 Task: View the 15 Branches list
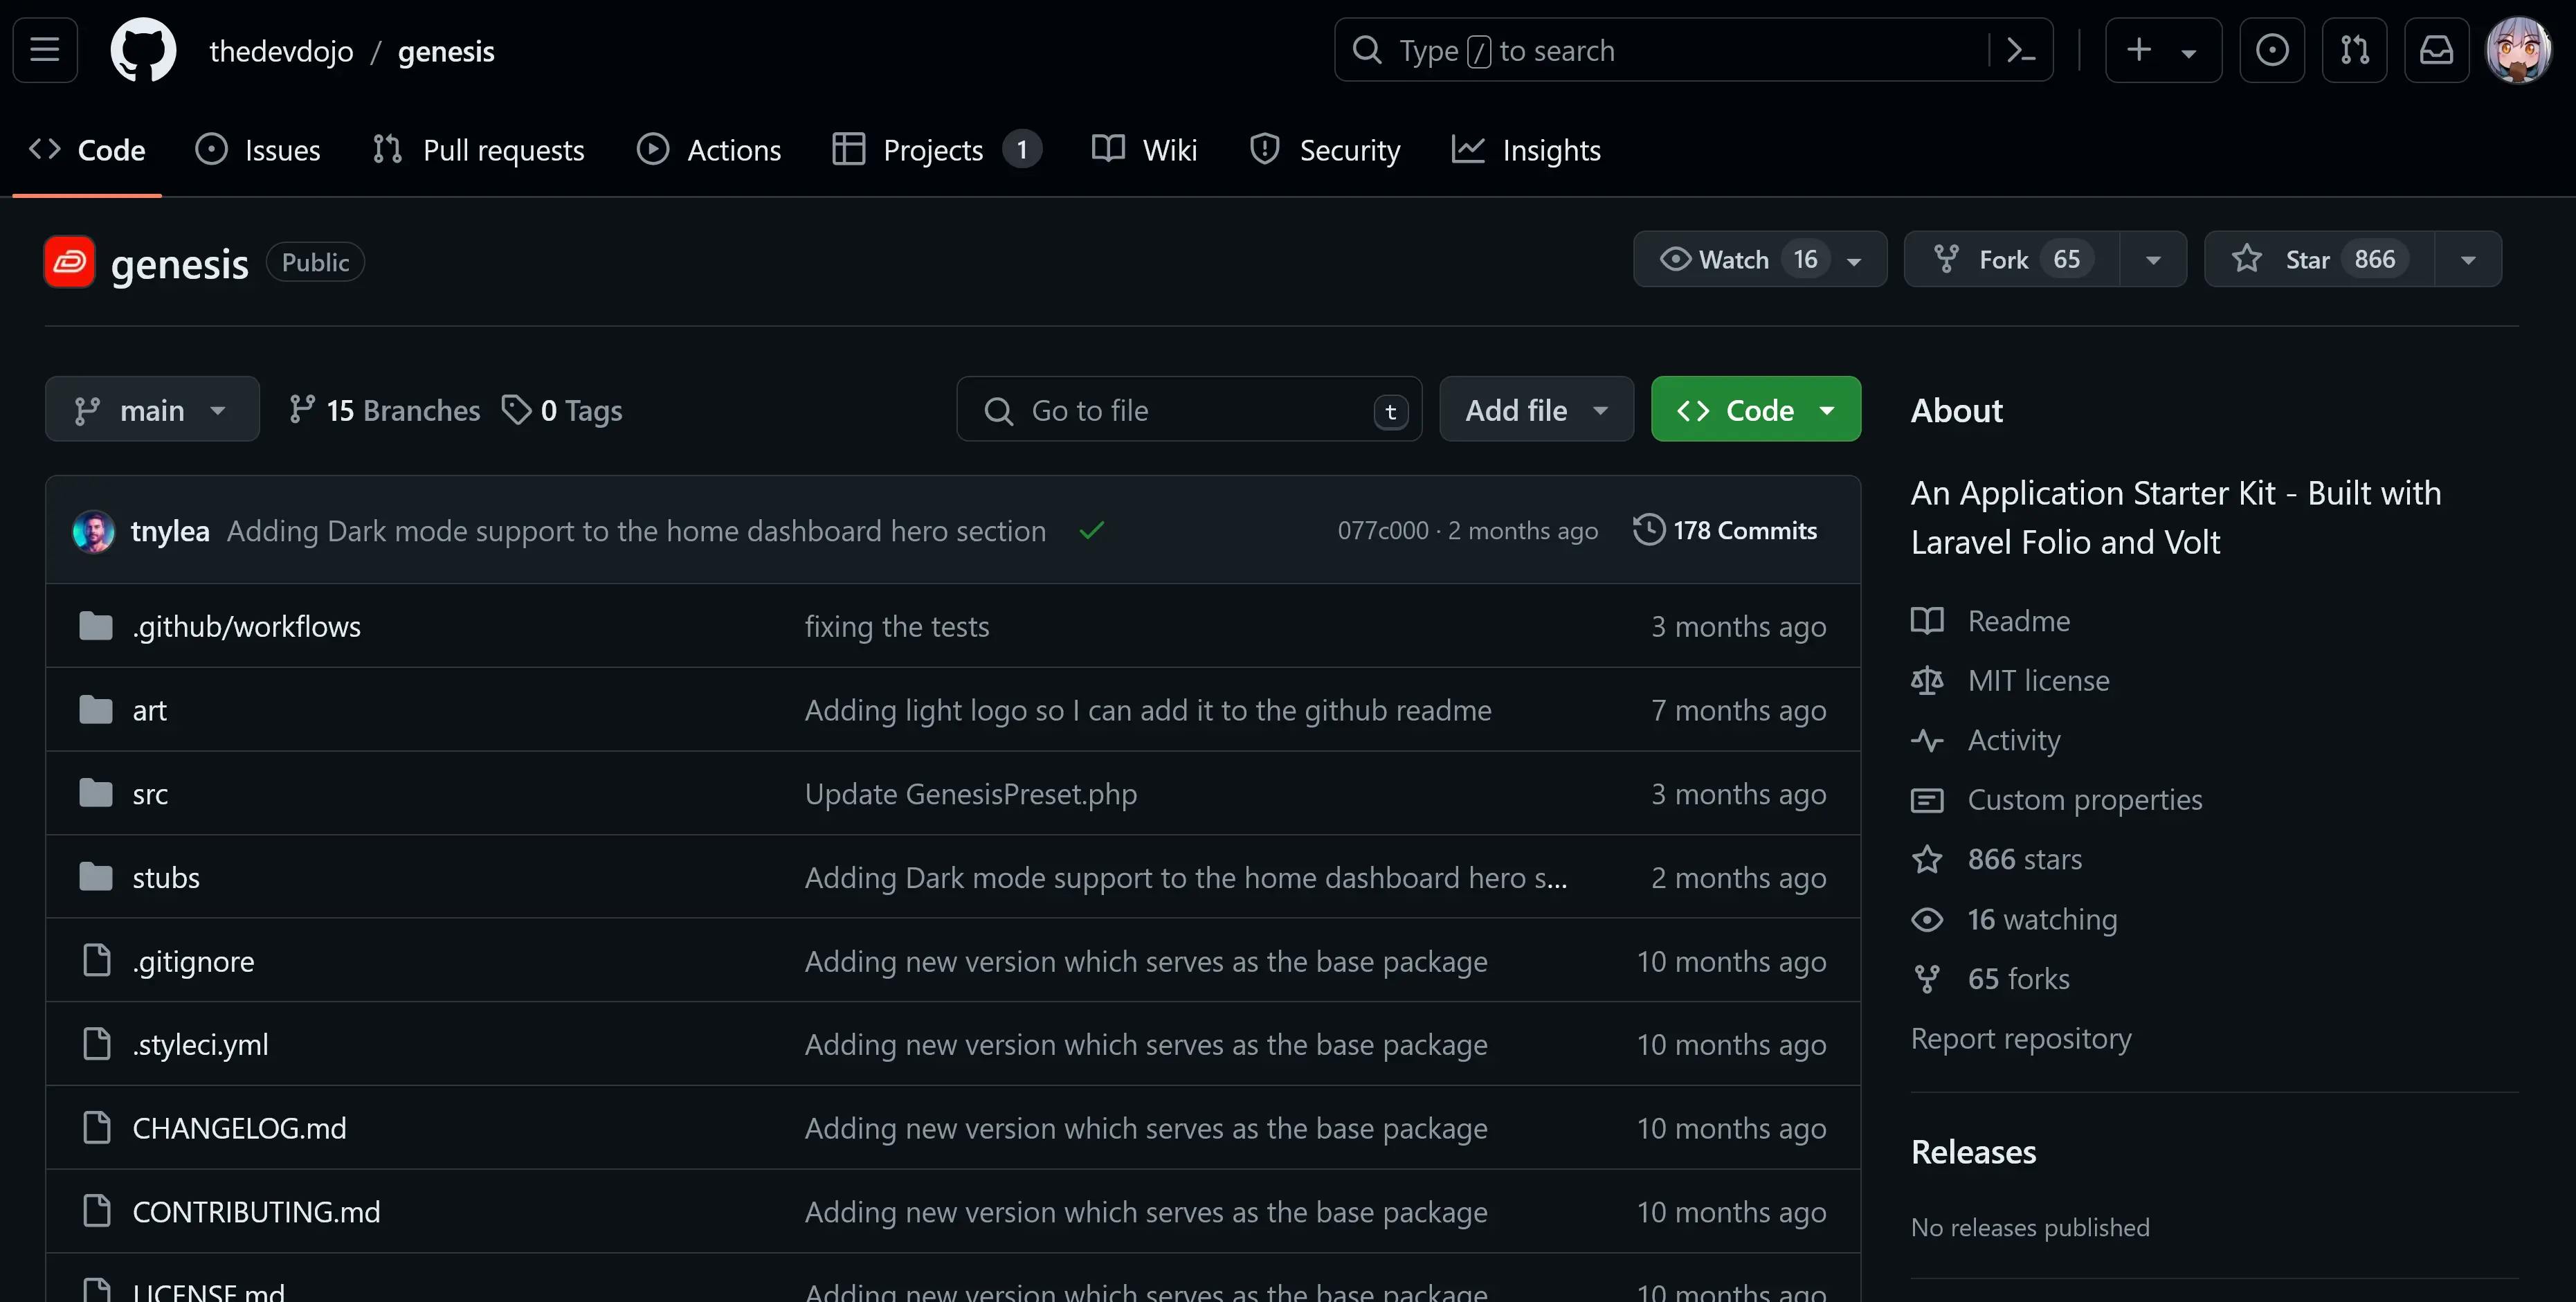(x=385, y=410)
